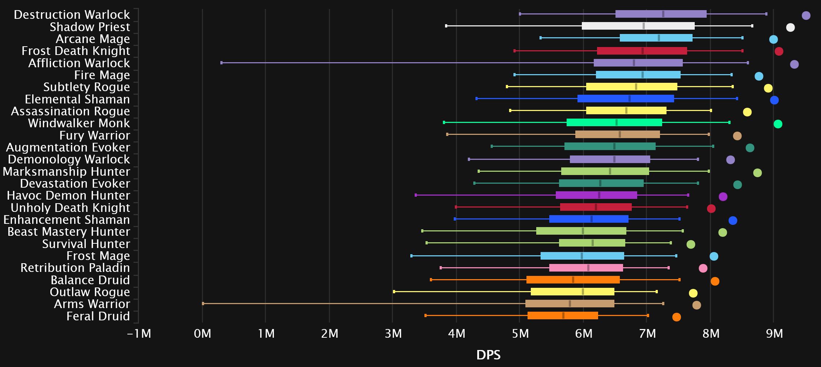Image resolution: width=821 pixels, height=367 pixels.
Task: Click the Frost Death Knight red box
Action: point(642,51)
